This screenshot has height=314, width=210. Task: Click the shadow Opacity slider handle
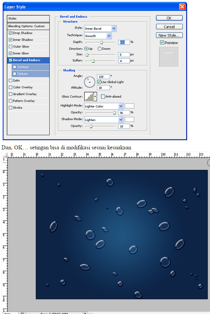pos(91,126)
